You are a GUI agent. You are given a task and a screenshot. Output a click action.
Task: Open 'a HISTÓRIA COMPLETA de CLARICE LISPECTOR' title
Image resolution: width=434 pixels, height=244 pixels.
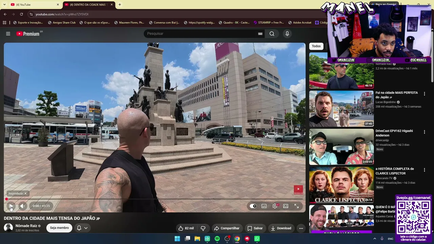[x=395, y=171]
